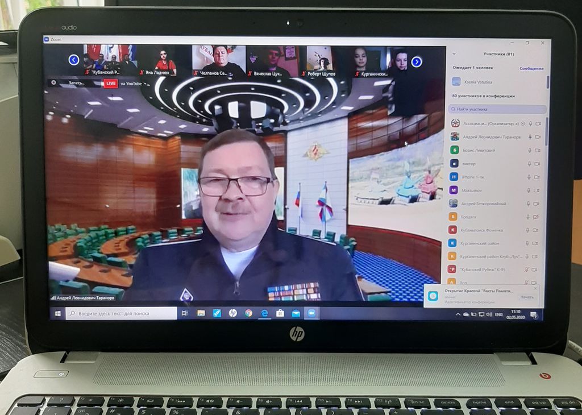Open File Explorer from the taskbar
The width and height of the screenshot is (582, 415).
201,313
